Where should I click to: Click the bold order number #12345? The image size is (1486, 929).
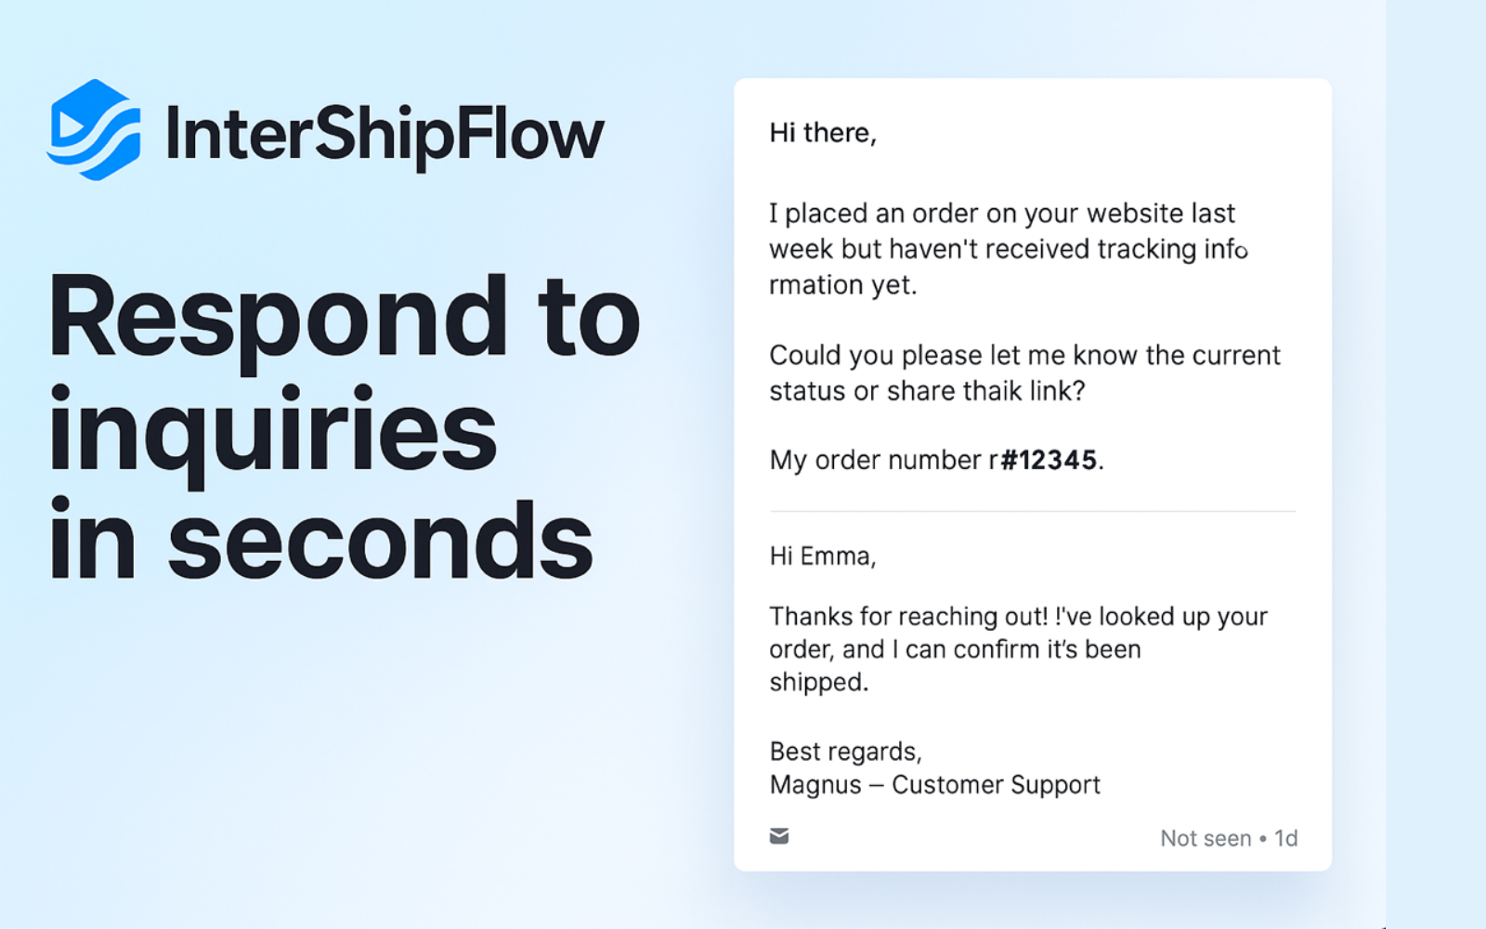pyautogui.click(x=1049, y=460)
